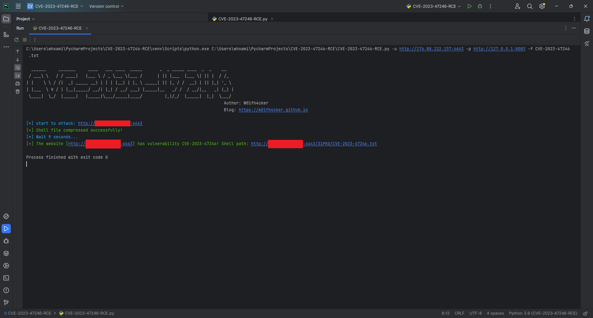Click the 'Wait 9 seconds...' line

click(x=52, y=137)
